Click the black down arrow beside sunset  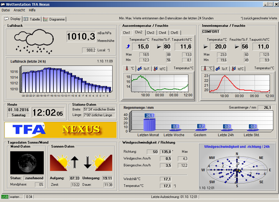click(x=88, y=162)
